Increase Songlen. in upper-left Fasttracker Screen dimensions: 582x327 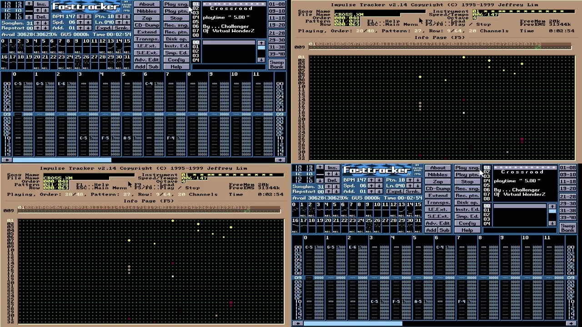(x=37, y=23)
